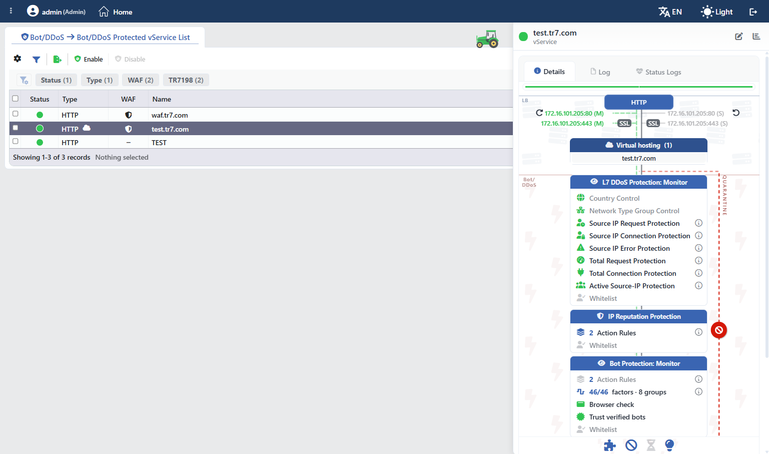Open the IP Reputation Protection header
Viewport: 769px width, 454px height.
coord(638,316)
